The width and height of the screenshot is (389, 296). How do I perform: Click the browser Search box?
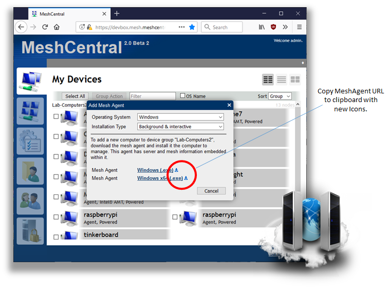(222, 27)
